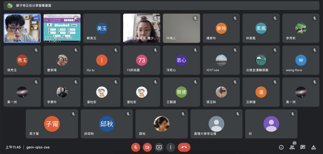Click the muted mic icon on 許邱秋 tile
The width and height of the screenshot is (323, 154).
(128, 114)
